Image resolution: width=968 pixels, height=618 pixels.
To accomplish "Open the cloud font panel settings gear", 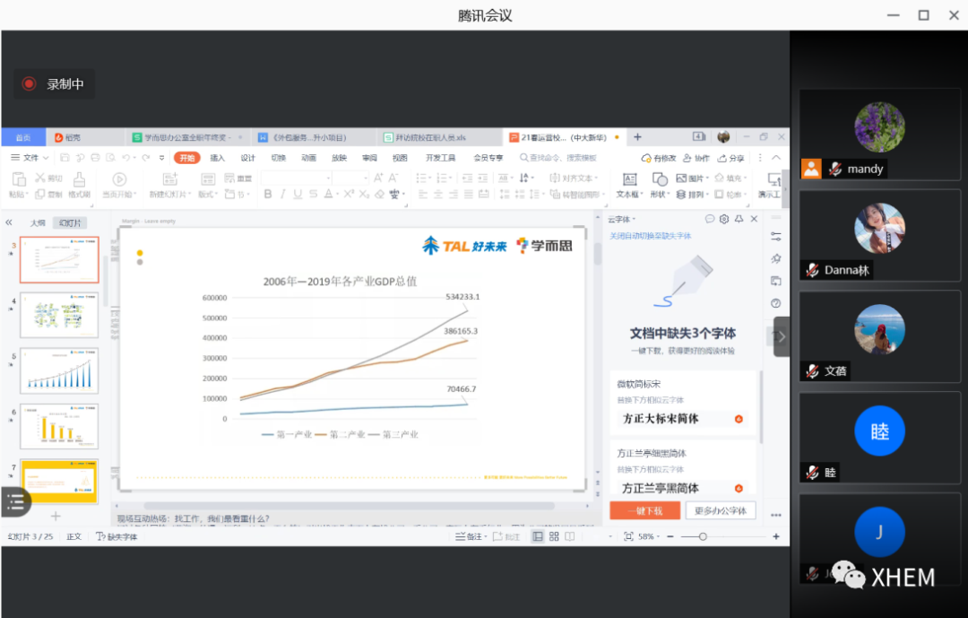I will 724,219.
